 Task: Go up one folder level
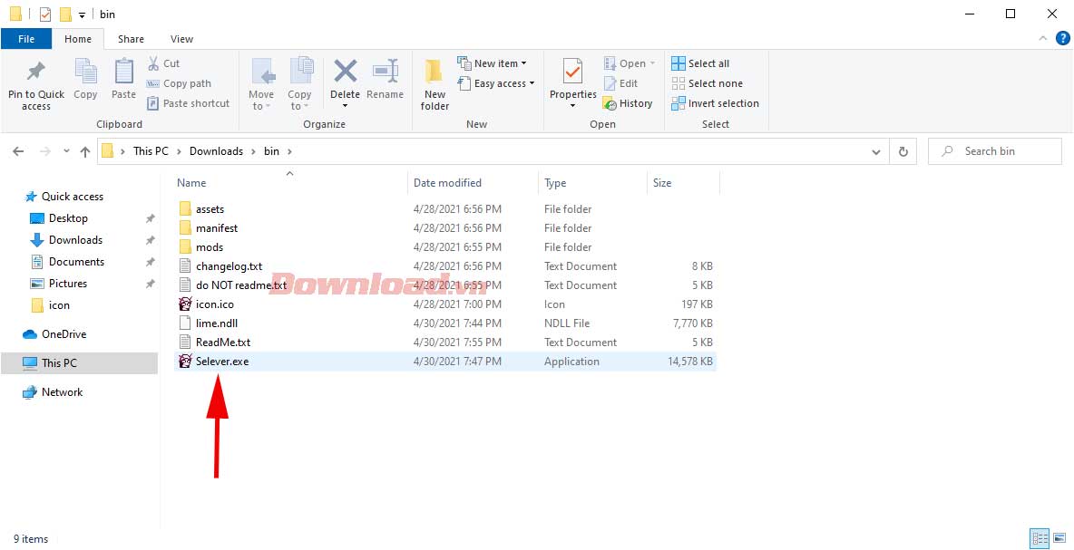85,152
